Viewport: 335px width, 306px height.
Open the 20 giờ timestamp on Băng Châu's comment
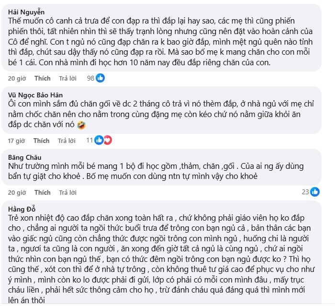[x=17, y=193]
